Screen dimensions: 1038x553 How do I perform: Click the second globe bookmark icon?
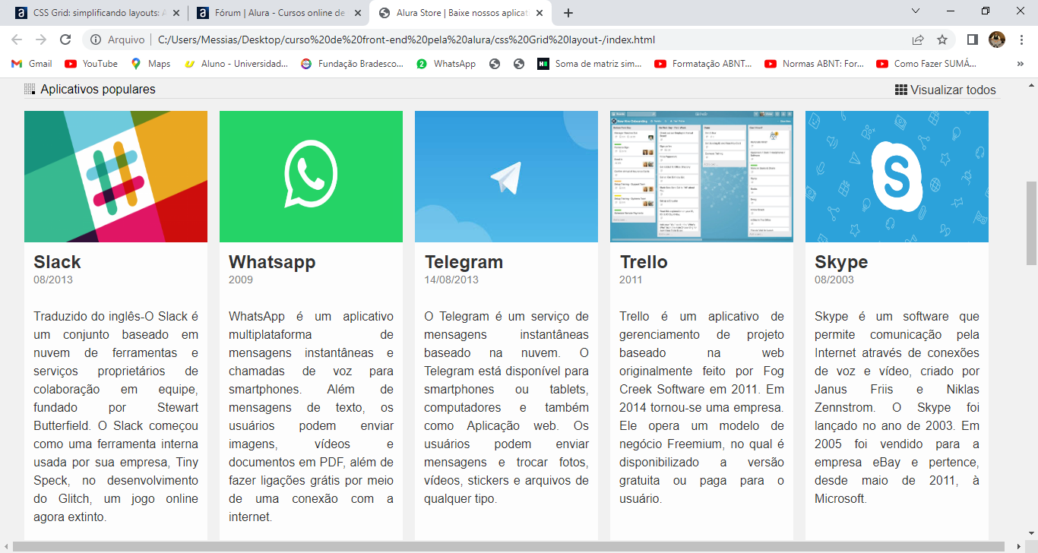coord(519,64)
